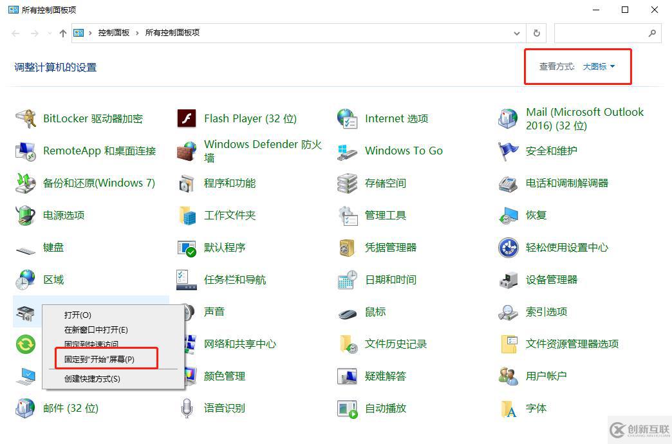This screenshot has width=672, height=444.
Task: Open the 大图标 view mode dropdown
Action: [x=599, y=66]
